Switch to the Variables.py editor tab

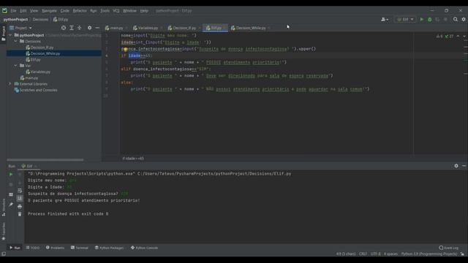pyautogui.click(x=147, y=28)
